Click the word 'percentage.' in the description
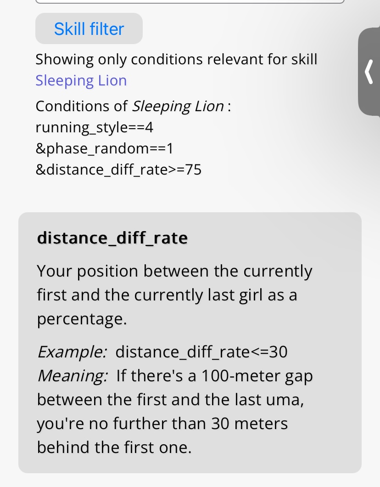The height and width of the screenshot is (487, 380). click(82, 319)
